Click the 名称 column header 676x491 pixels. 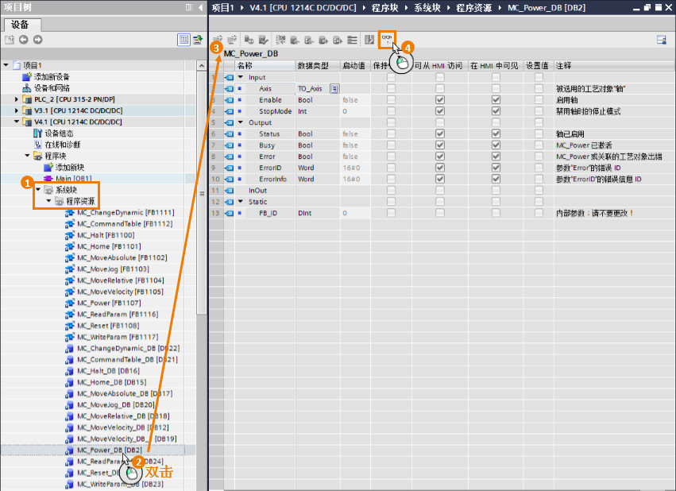pos(265,65)
